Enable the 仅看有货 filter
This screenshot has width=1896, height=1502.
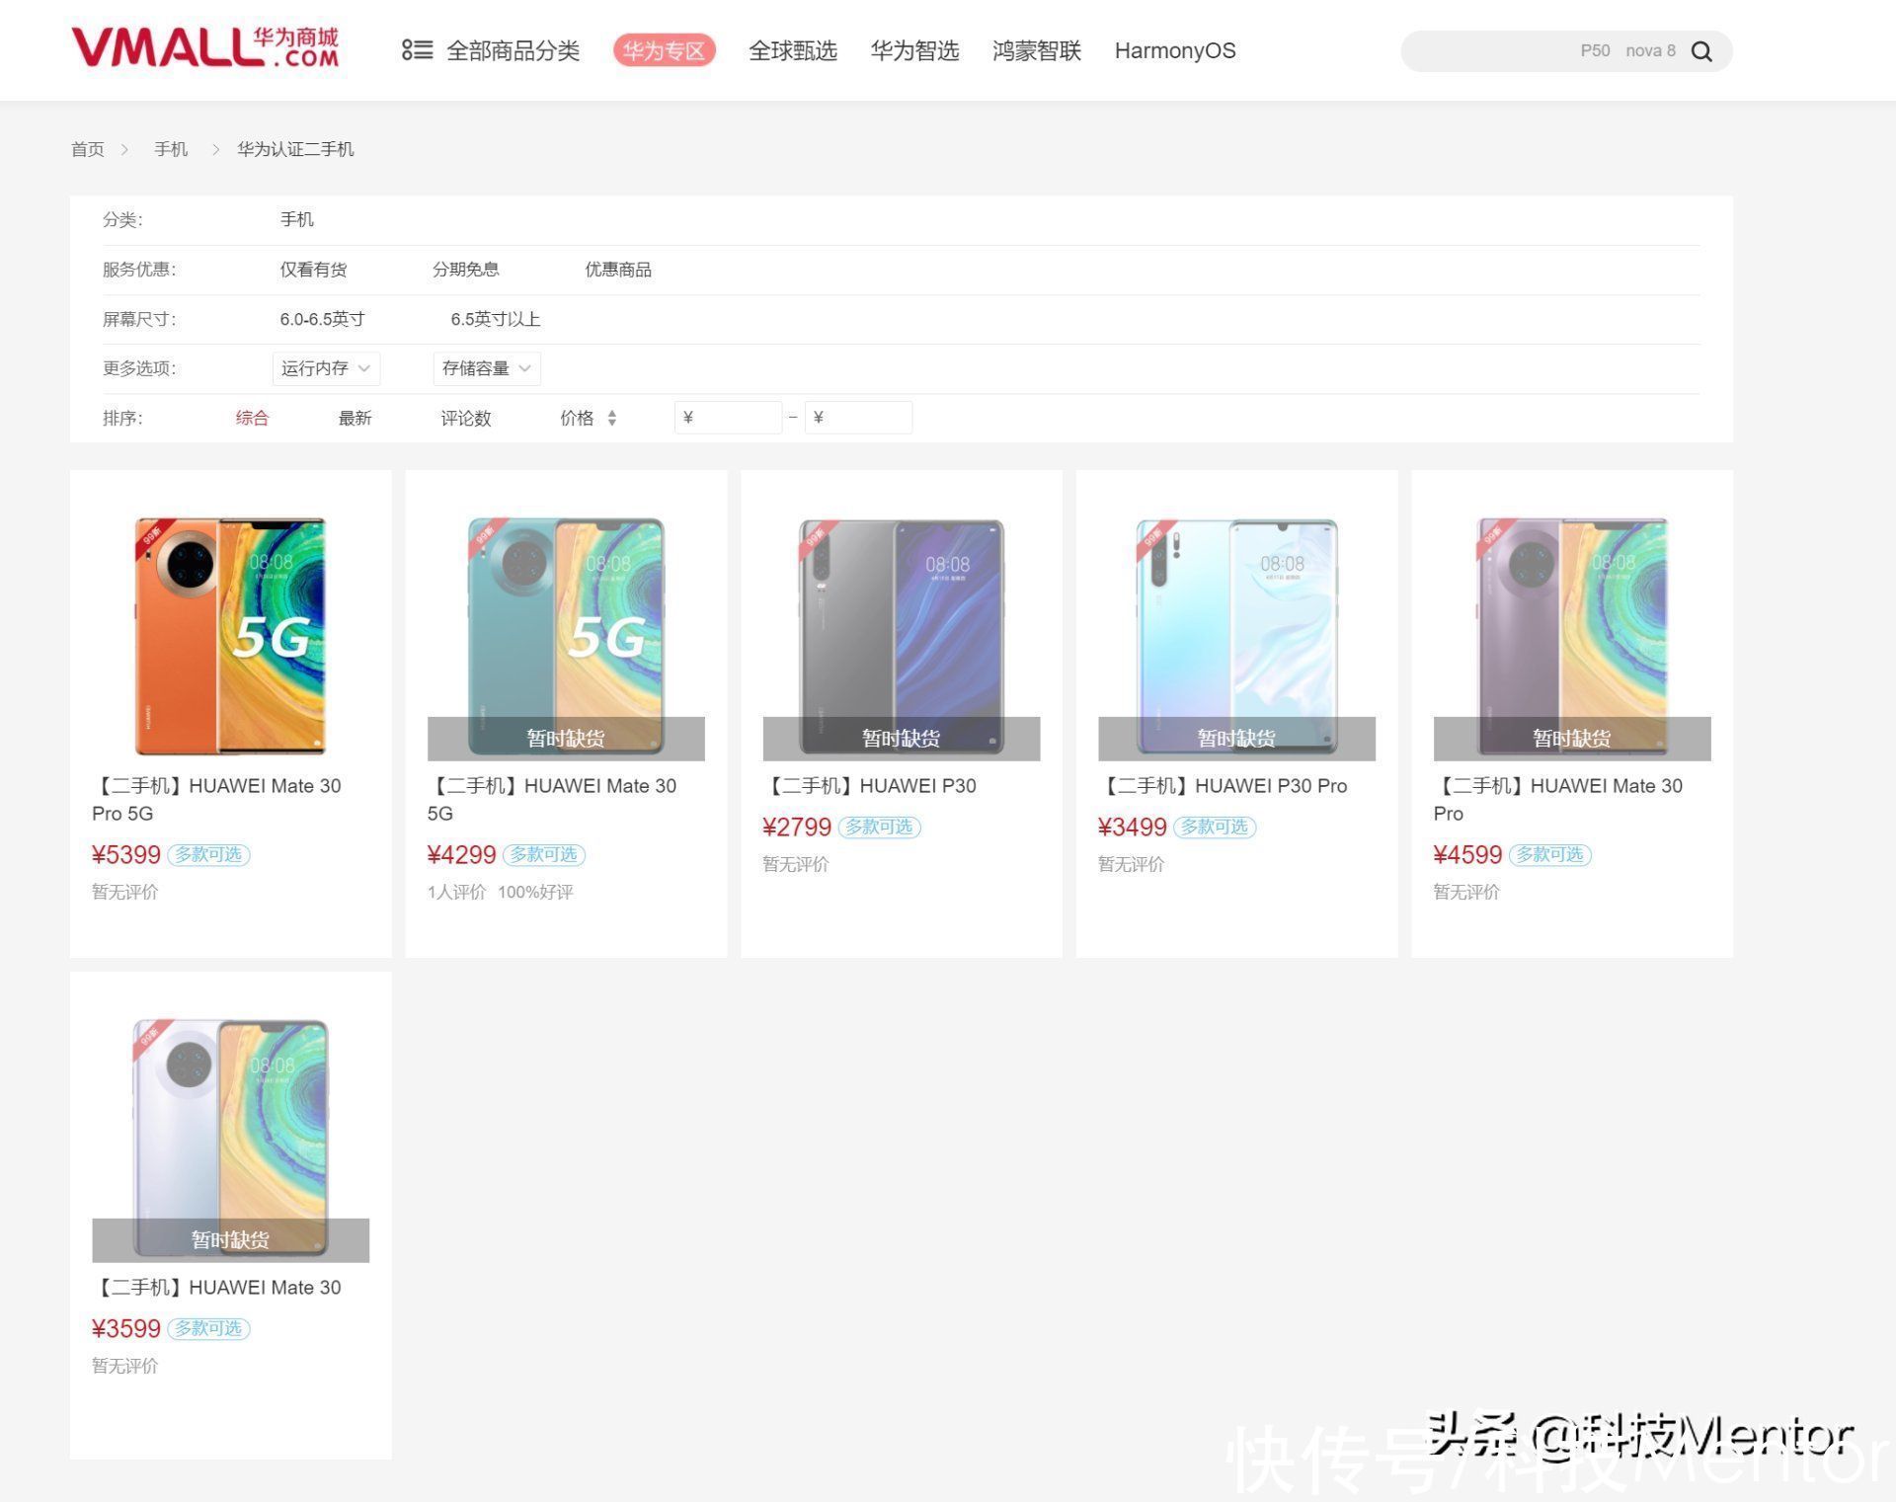click(313, 270)
